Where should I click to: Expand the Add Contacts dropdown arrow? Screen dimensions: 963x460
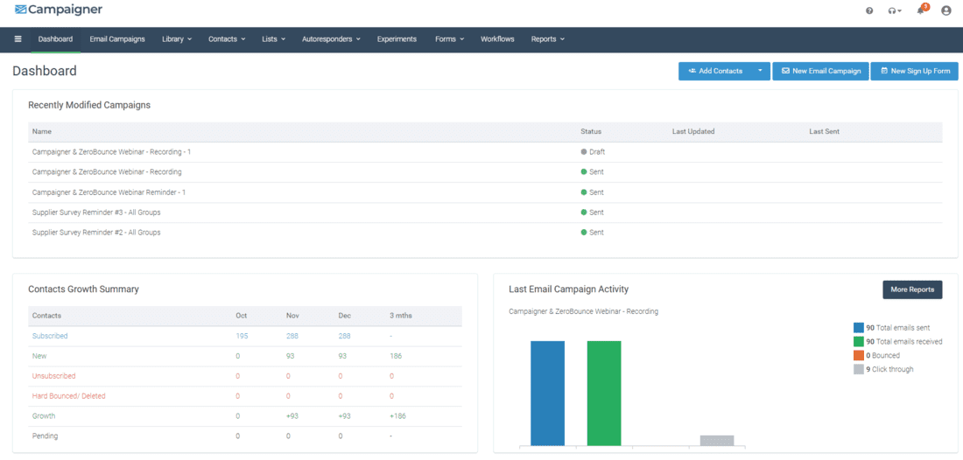pyautogui.click(x=760, y=71)
